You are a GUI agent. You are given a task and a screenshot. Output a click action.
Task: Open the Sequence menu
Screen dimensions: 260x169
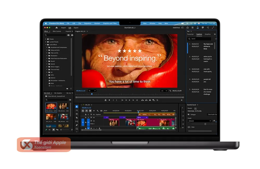click(88, 23)
